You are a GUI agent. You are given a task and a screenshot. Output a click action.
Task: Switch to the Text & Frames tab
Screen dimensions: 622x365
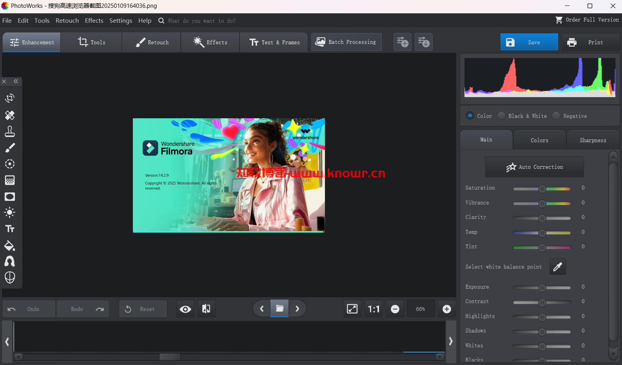pos(274,42)
